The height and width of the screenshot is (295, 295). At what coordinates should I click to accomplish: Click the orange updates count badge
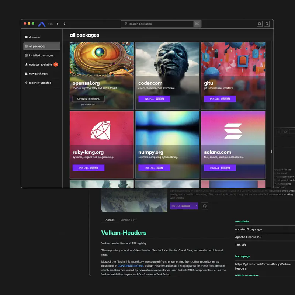56,65
